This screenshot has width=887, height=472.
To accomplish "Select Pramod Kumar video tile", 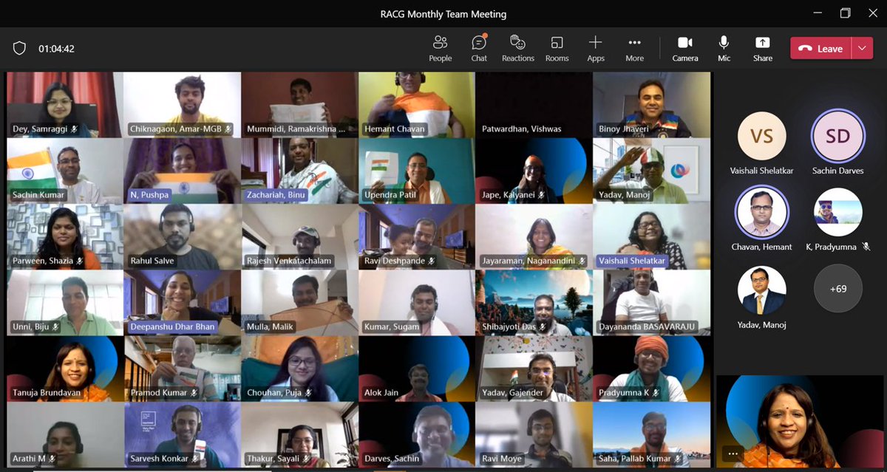I will [182, 369].
